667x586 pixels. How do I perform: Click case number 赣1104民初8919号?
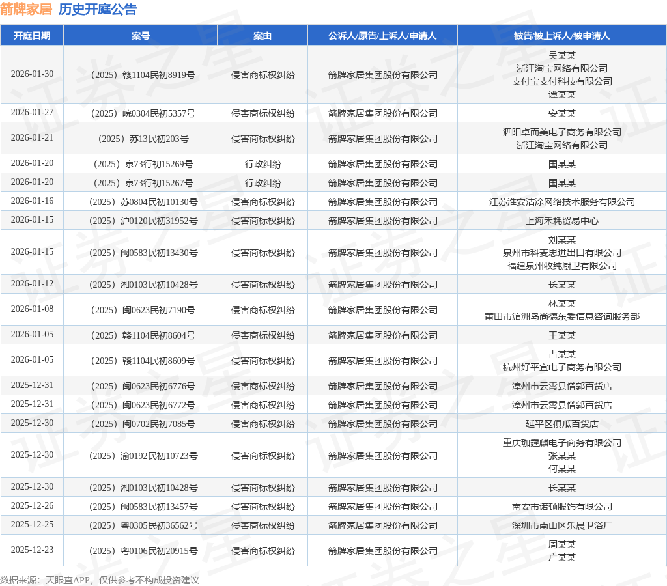pyautogui.click(x=143, y=75)
